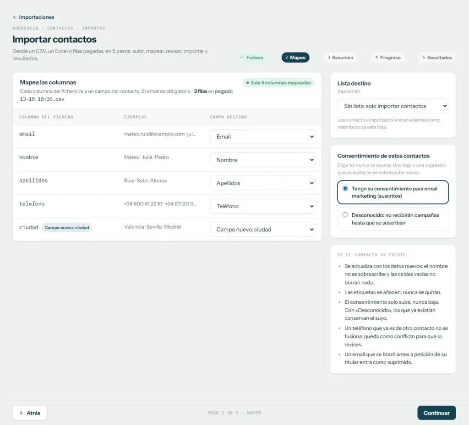Viewport: 469px width, 425px height.
Task: Jump to the Resumen step
Action: [x=340, y=57]
